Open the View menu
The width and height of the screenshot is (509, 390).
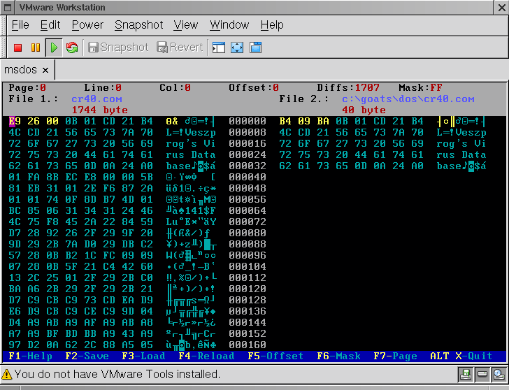(x=185, y=25)
